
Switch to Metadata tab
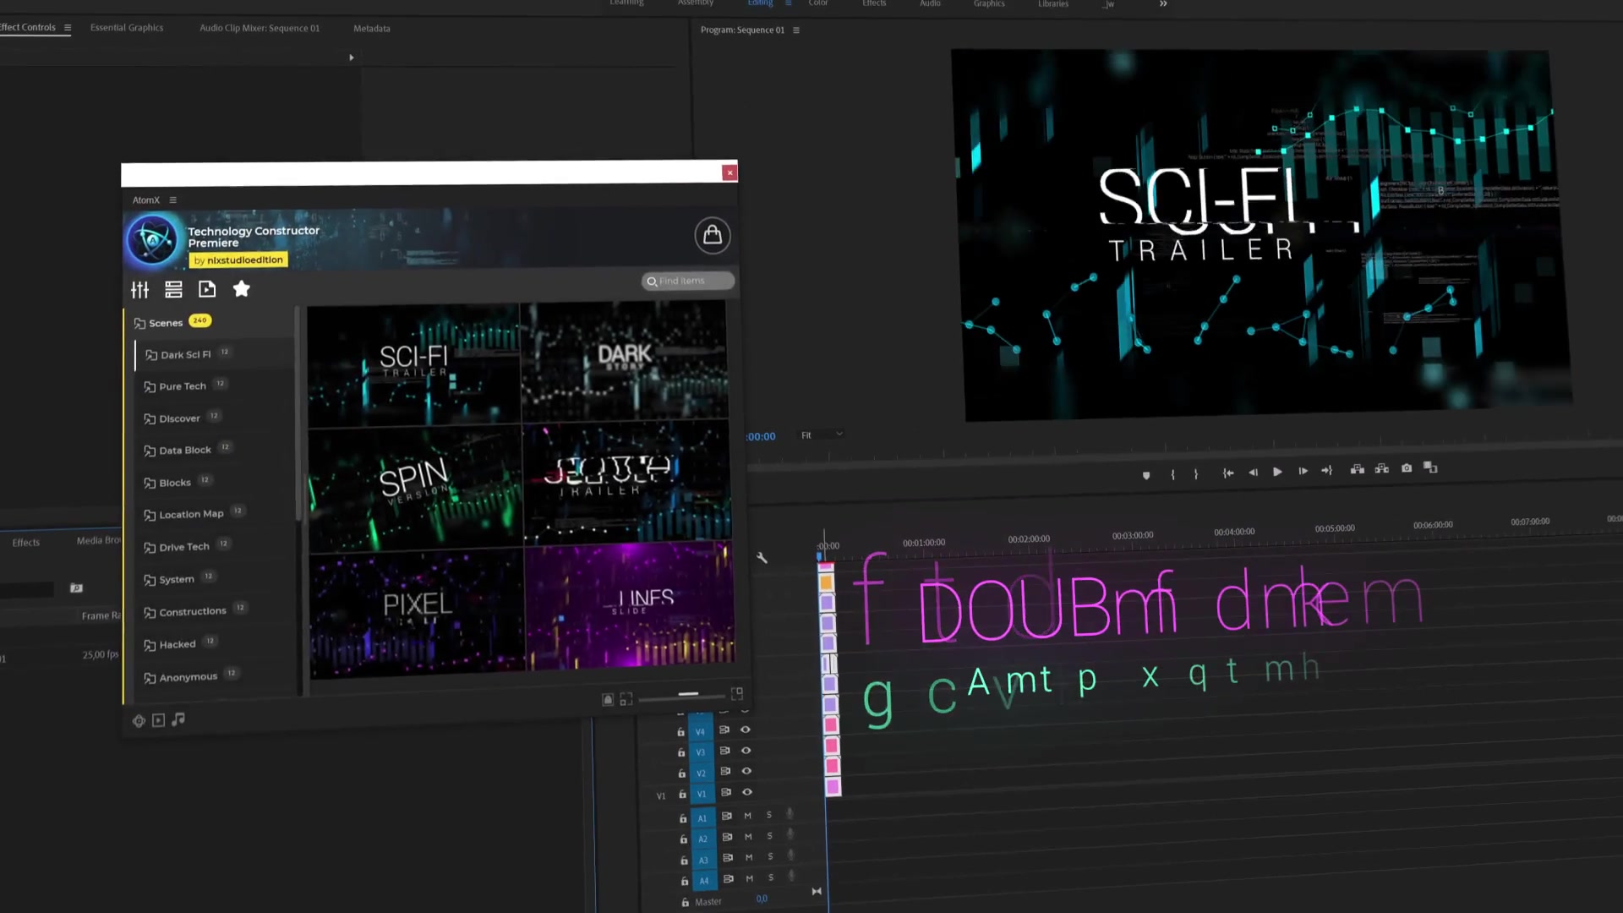point(372,29)
